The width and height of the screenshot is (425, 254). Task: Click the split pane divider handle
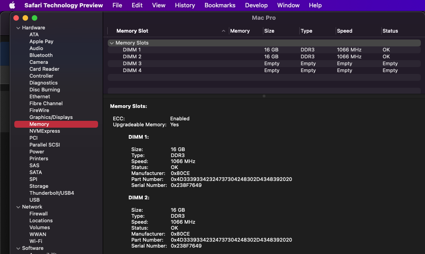click(264, 96)
